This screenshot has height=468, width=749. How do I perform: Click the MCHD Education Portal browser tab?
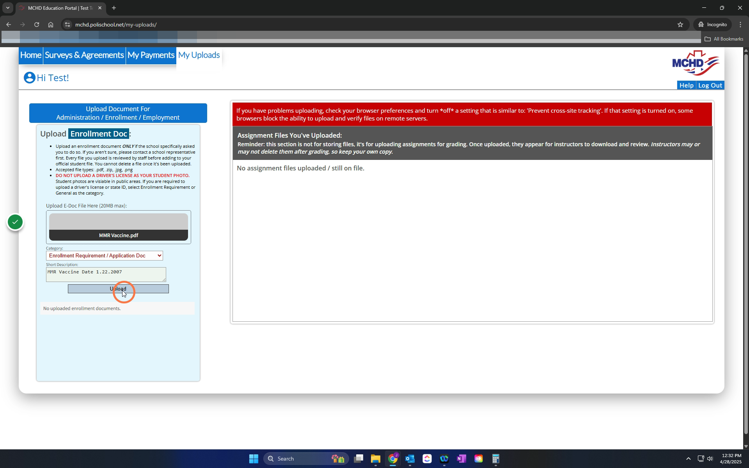click(60, 8)
